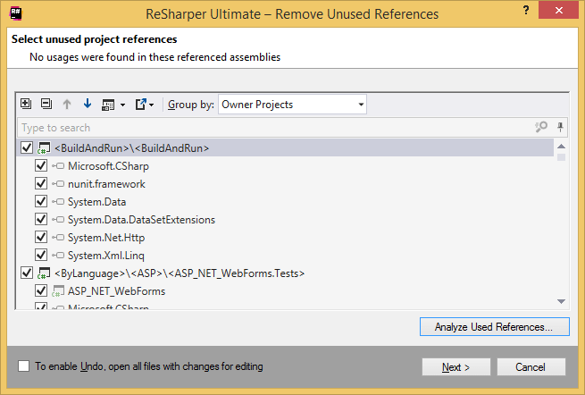Toggle the System.Net.Http checkbox
585x395 pixels.
point(40,238)
